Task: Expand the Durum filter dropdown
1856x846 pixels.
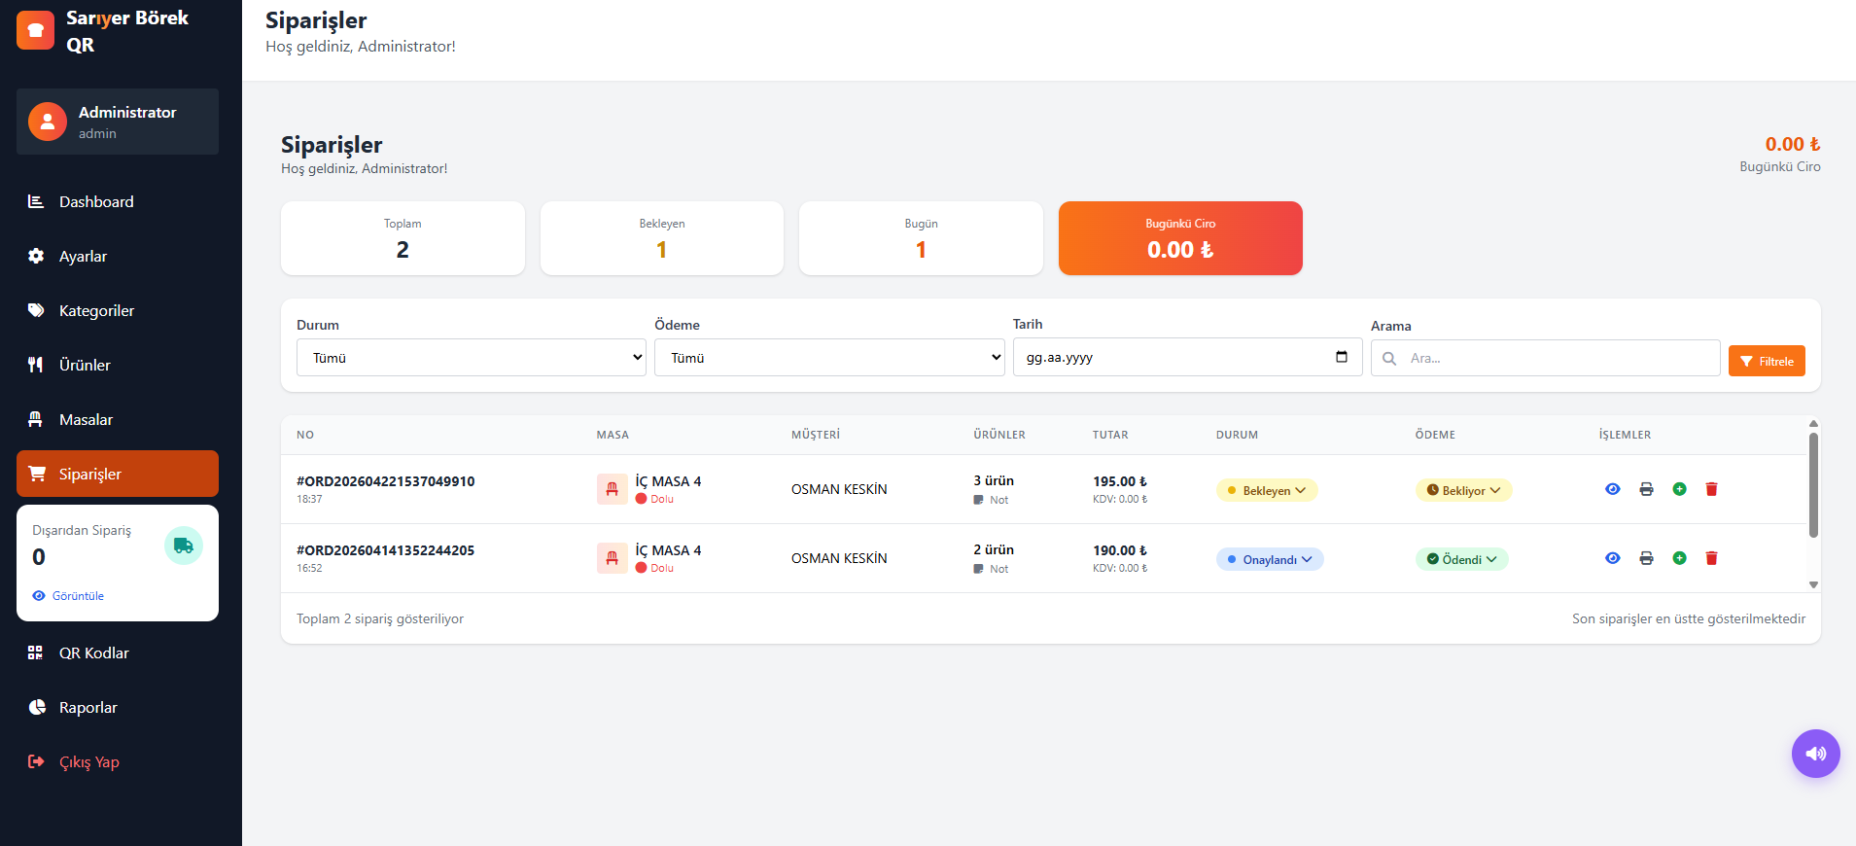Action: tap(471, 358)
